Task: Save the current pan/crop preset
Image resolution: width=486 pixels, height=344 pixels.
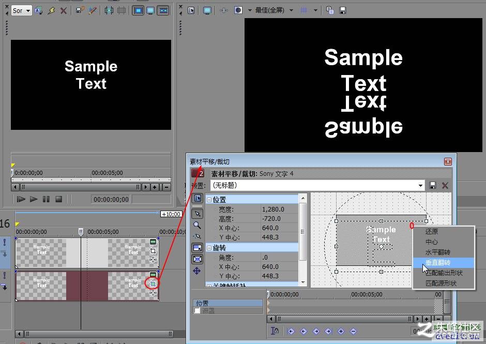Action: 433,186
